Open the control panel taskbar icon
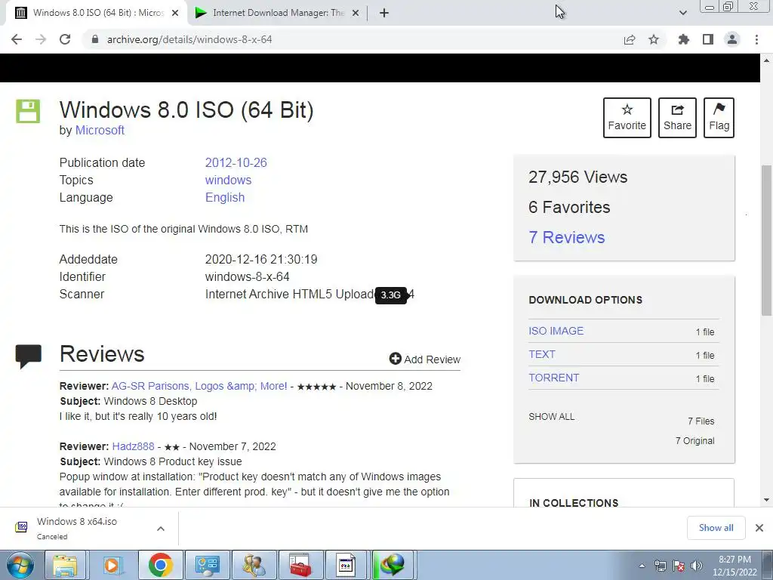 pyautogui.click(x=207, y=565)
